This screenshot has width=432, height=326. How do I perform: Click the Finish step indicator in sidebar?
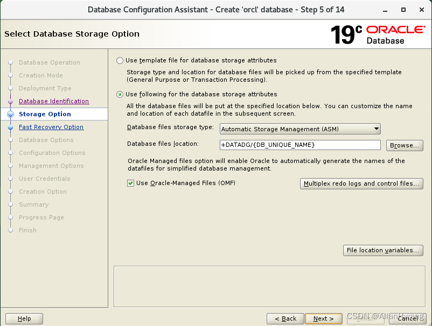[12, 230]
